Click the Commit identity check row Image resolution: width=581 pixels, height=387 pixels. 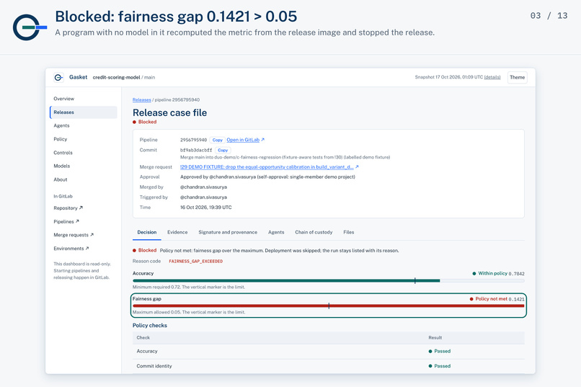pos(328,366)
